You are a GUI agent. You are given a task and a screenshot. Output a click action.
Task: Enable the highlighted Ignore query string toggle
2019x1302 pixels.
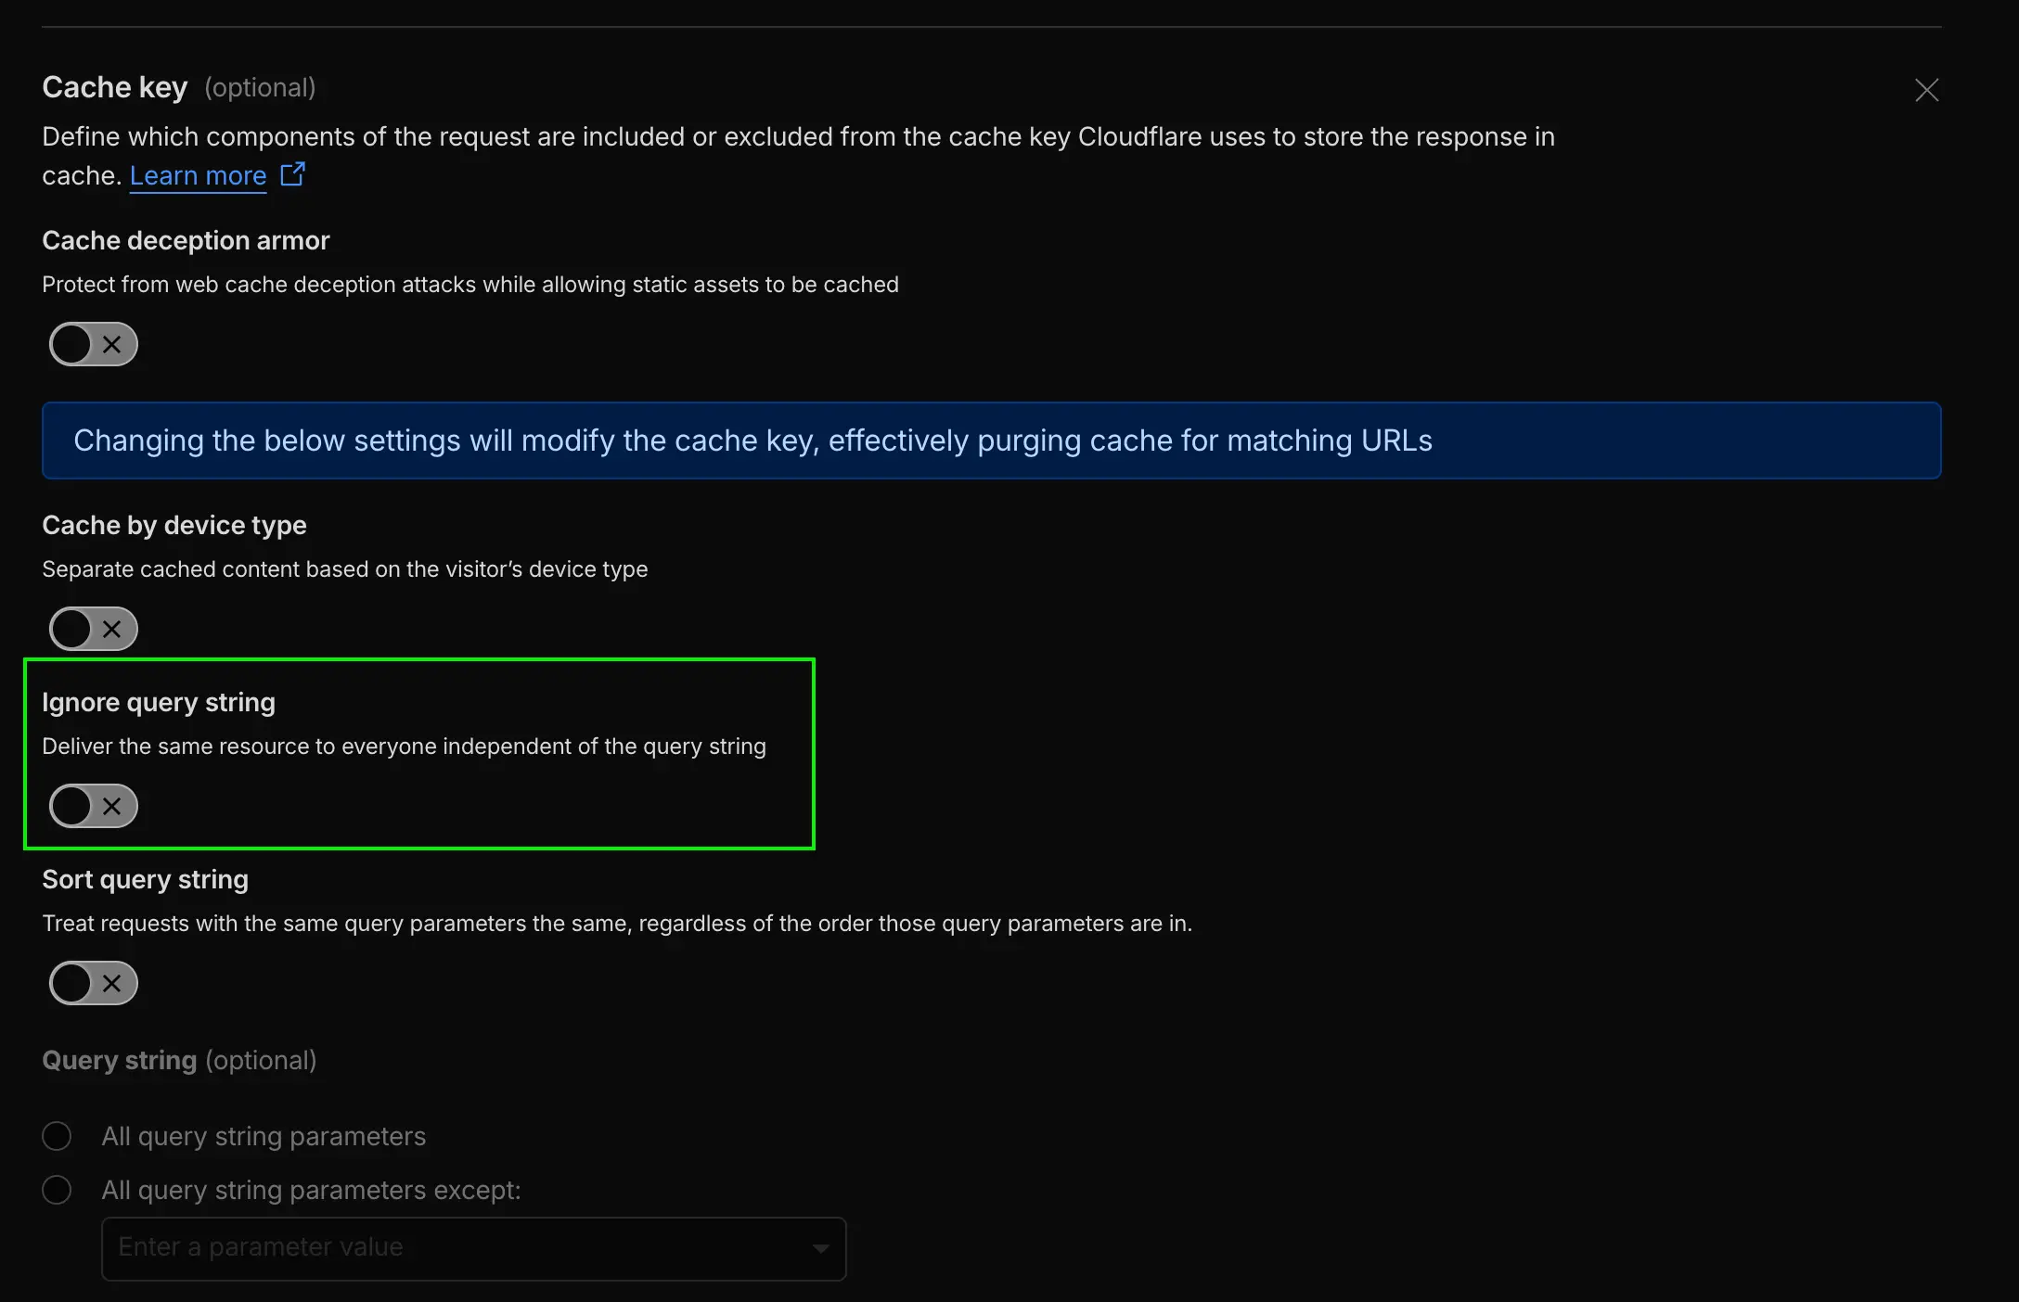click(93, 806)
